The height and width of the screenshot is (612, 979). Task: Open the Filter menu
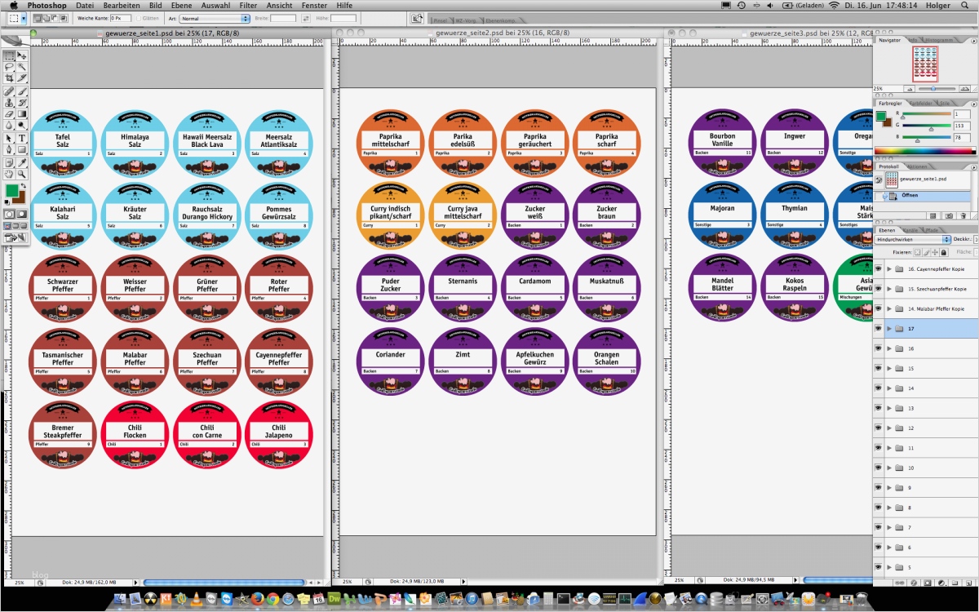point(248,5)
